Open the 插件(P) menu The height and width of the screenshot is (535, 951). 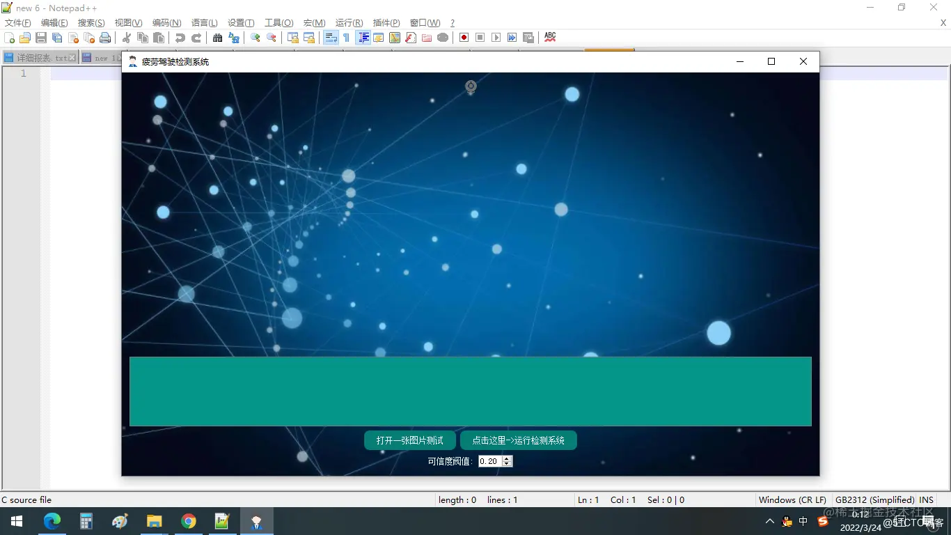coord(386,23)
